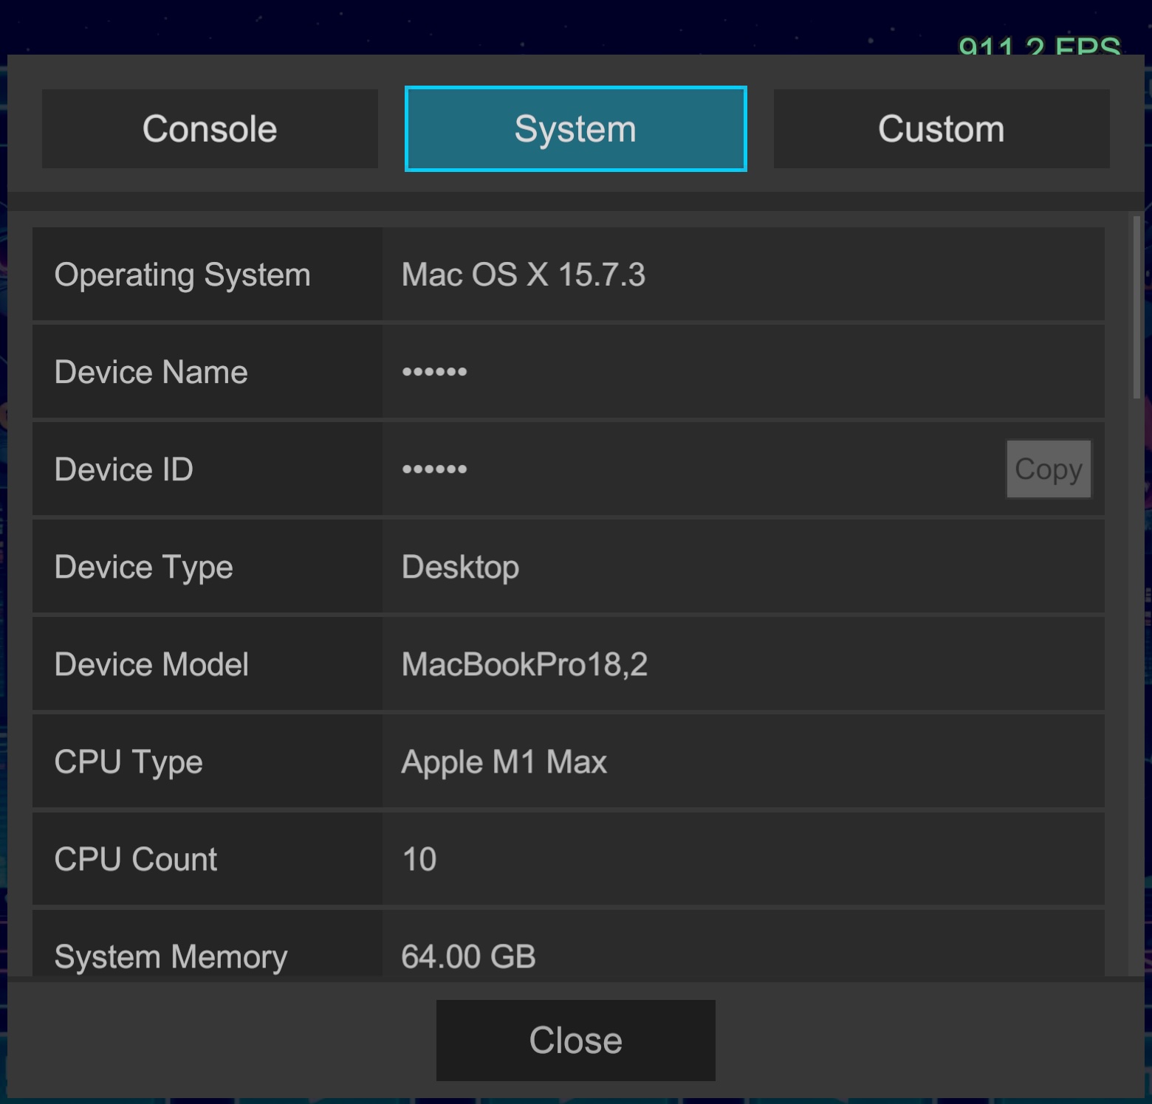1152x1104 pixels.
Task: Click the hidden Device Name value
Action: (434, 372)
